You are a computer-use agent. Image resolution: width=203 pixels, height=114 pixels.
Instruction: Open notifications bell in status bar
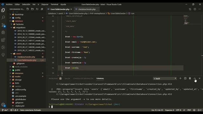[200, 110]
